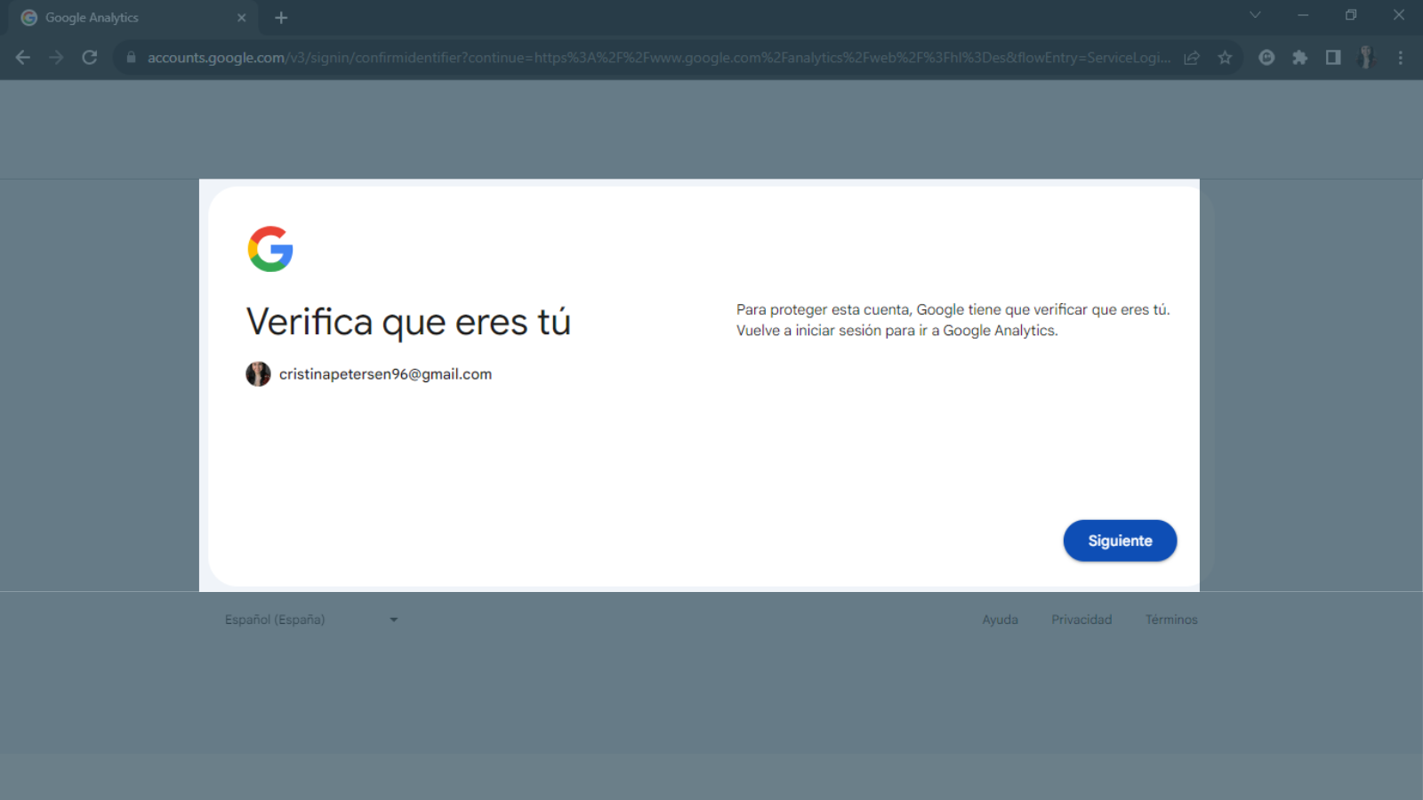The height and width of the screenshot is (800, 1423).
Task: Click the Siguiente button
Action: click(x=1120, y=540)
